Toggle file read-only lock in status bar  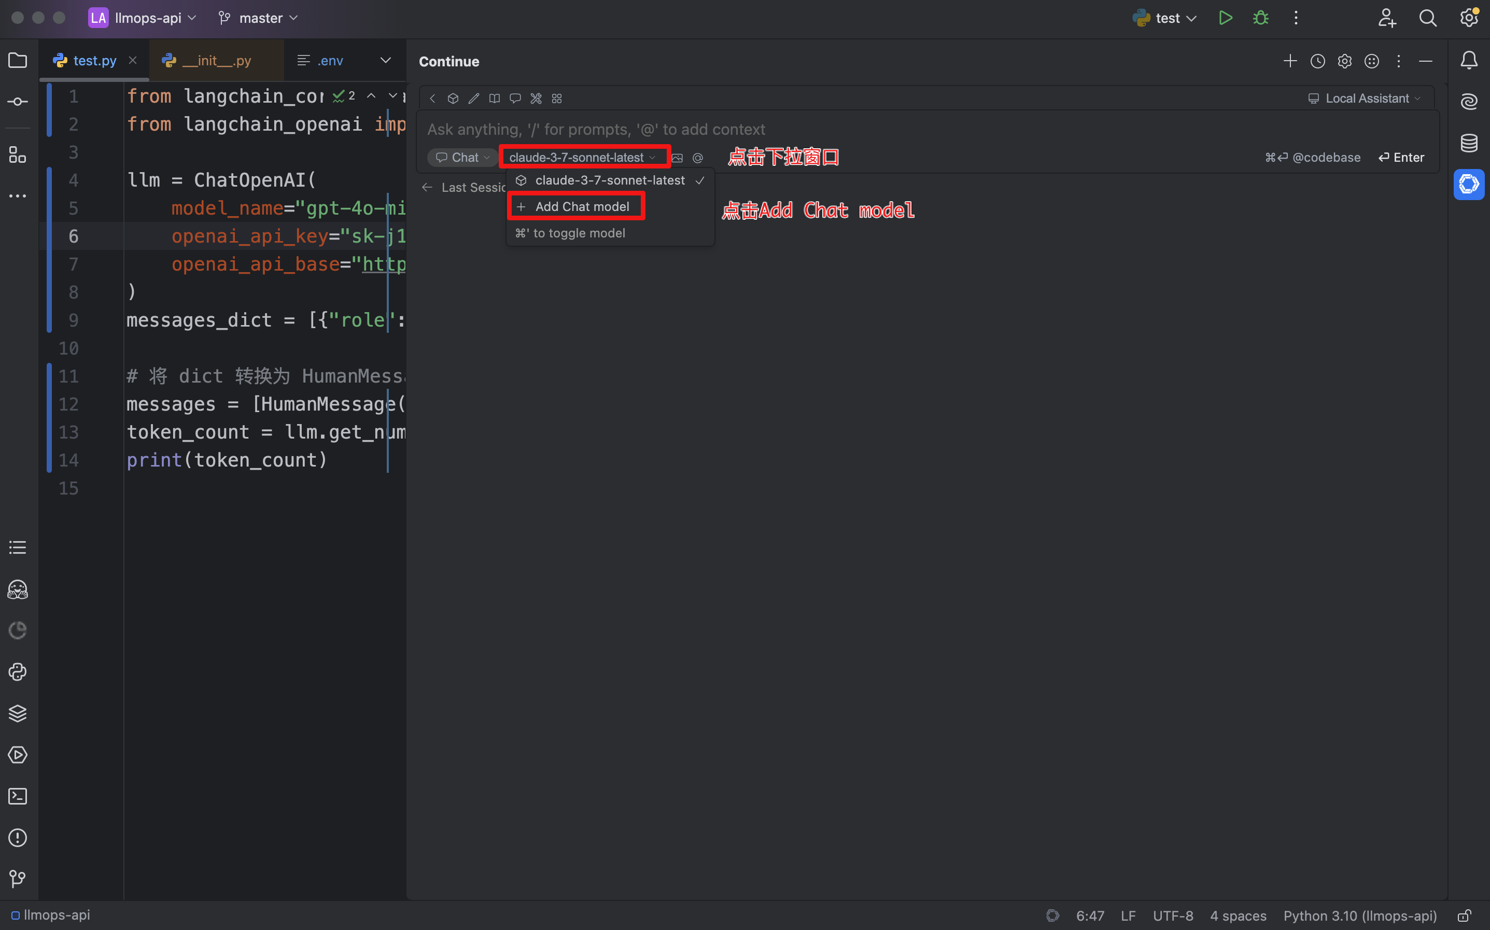click(1464, 916)
